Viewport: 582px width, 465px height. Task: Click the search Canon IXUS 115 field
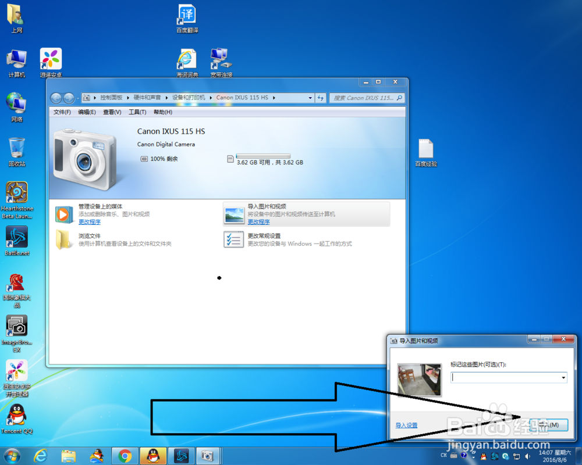(367, 98)
